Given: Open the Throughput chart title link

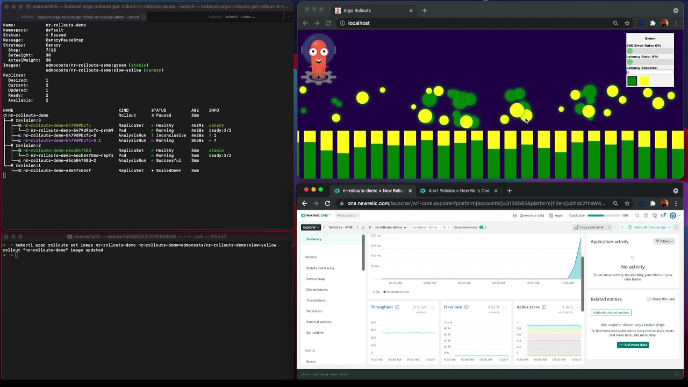Looking at the screenshot, I should (x=382, y=307).
